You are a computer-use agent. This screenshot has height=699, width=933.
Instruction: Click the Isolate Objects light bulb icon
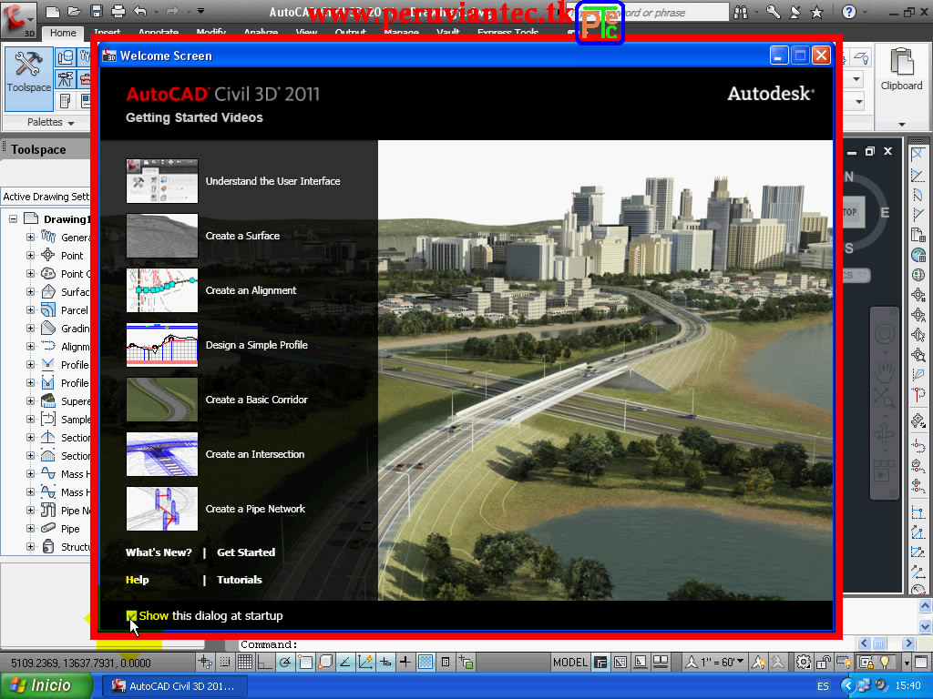tap(885, 662)
